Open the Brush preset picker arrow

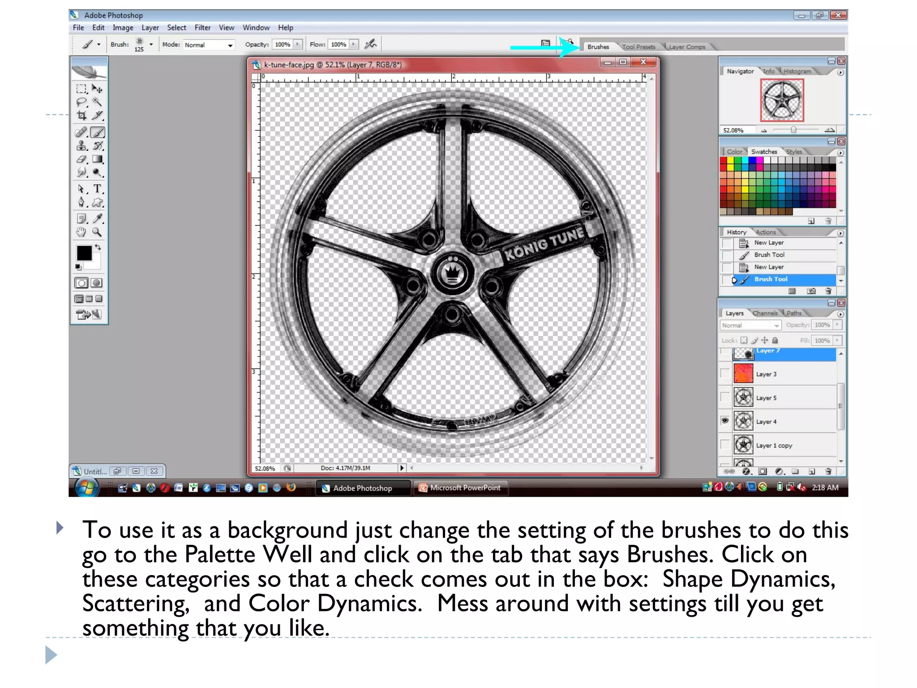click(x=151, y=44)
